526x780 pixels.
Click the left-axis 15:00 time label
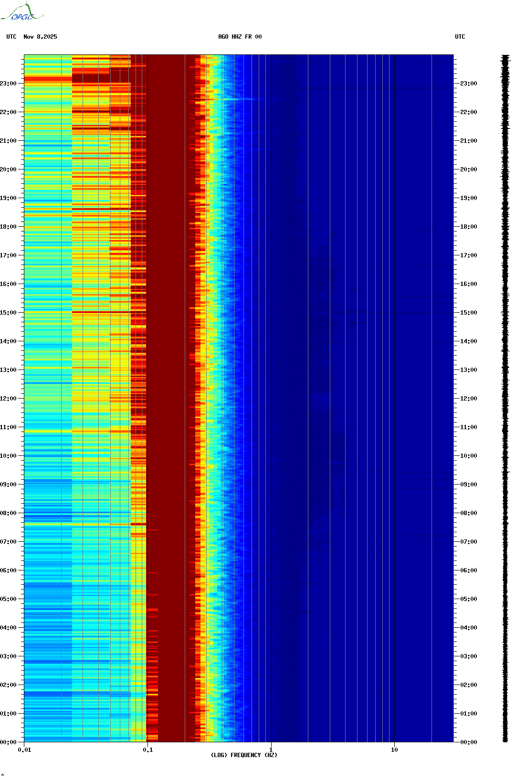point(8,313)
